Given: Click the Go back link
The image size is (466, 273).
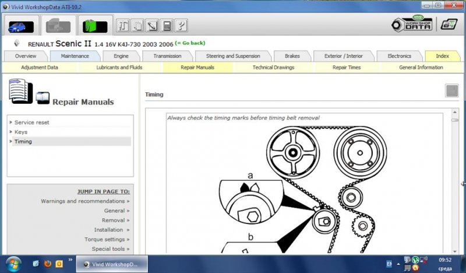Looking at the screenshot, I should (x=190, y=43).
